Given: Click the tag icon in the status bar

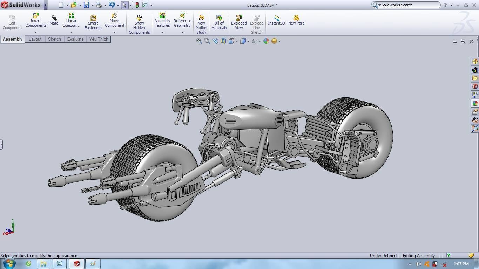Looking at the screenshot, I should pos(471,255).
